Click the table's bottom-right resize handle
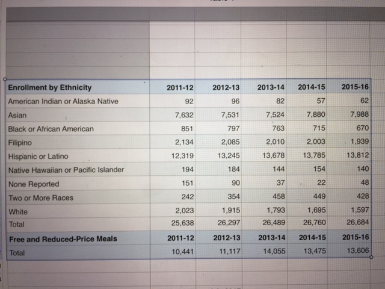The image size is (385, 289). pos(372,258)
